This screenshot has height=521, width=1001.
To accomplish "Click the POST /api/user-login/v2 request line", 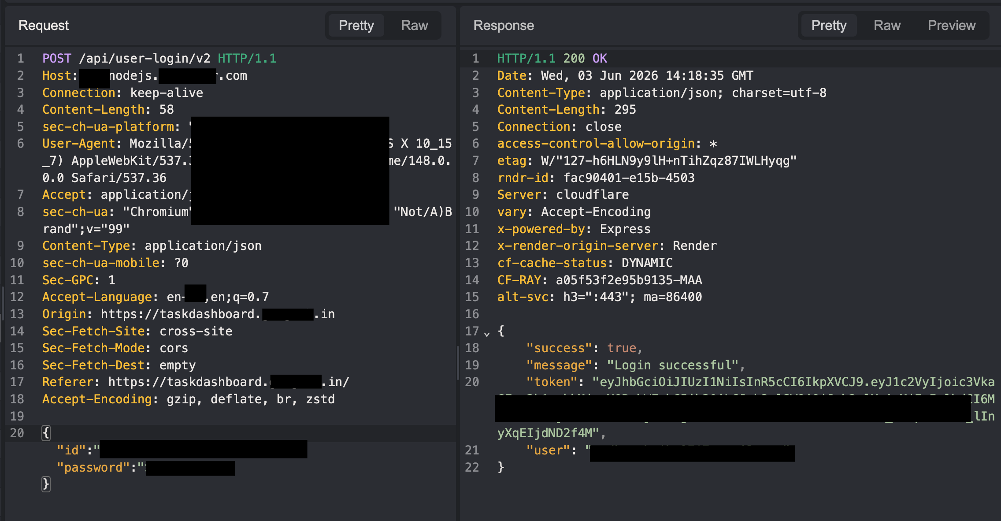I will [159, 59].
